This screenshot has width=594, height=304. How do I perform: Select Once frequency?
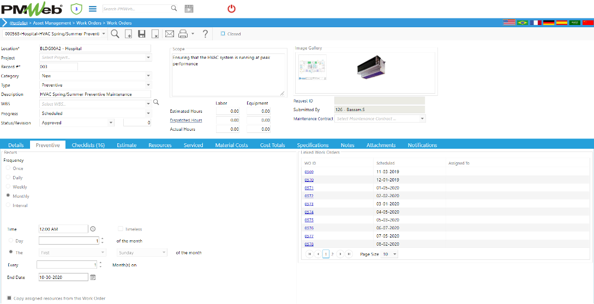(x=8, y=168)
